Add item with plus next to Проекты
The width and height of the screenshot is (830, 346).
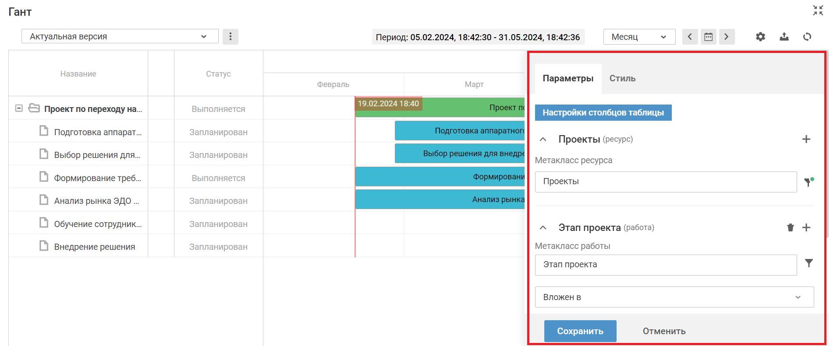click(x=806, y=139)
